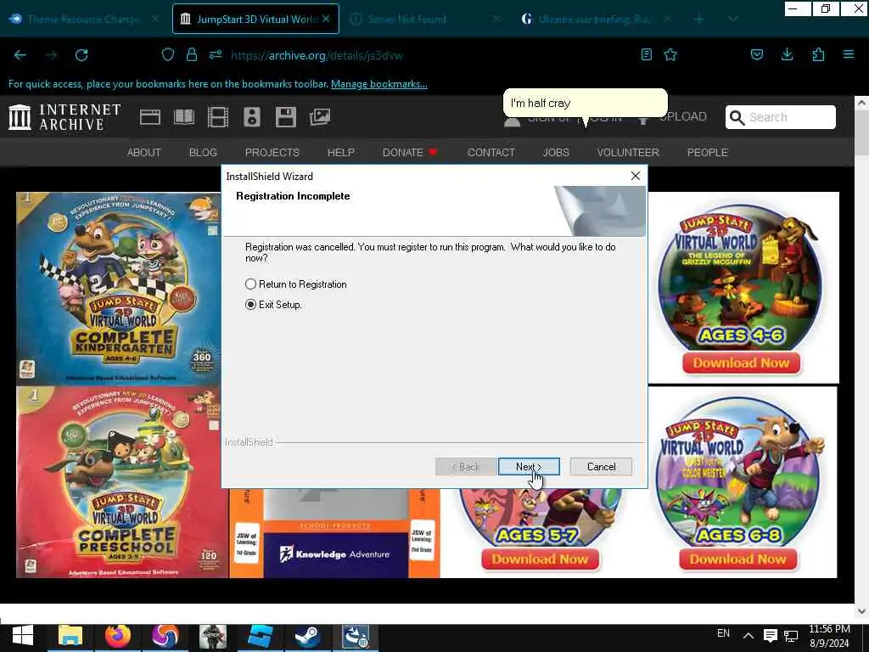This screenshot has width=869, height=652.
Task: Click Download Now under Ages 5-7
Action: click(540, 559)
